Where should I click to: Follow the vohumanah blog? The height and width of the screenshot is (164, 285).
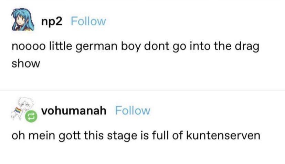pos(133,110)
